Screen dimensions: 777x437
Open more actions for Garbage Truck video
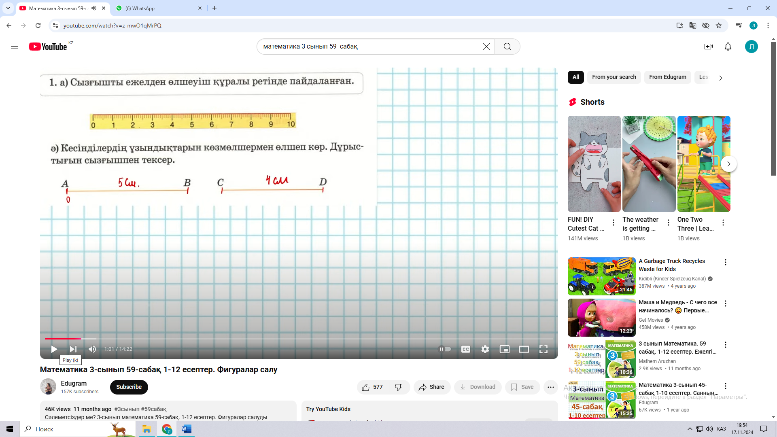click(725, 263)
